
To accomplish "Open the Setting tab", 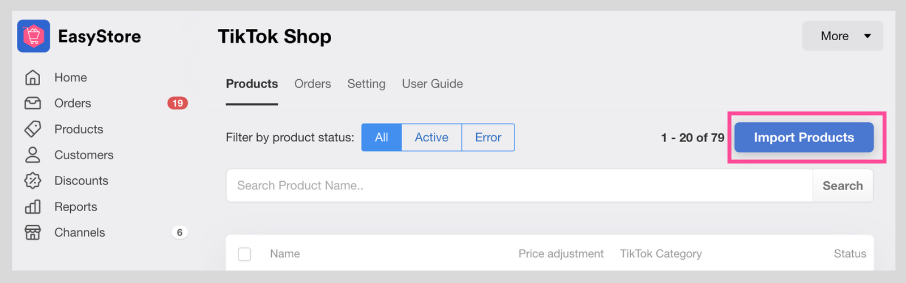I will tap(366, 84).
